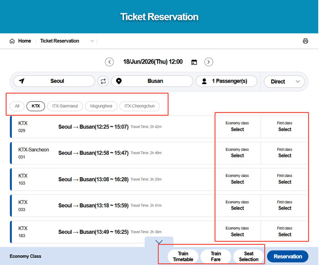Click Ticket Reservation breadcrumb text
The width and height of the screenshot is (319, 265).
pyautogui.click(x=60, y=41)
